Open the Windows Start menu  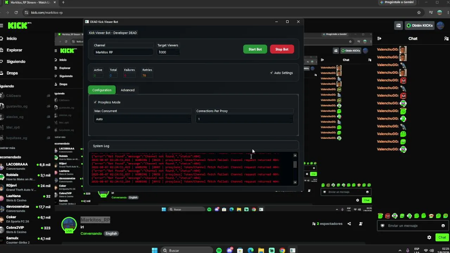tap(155, 250)
